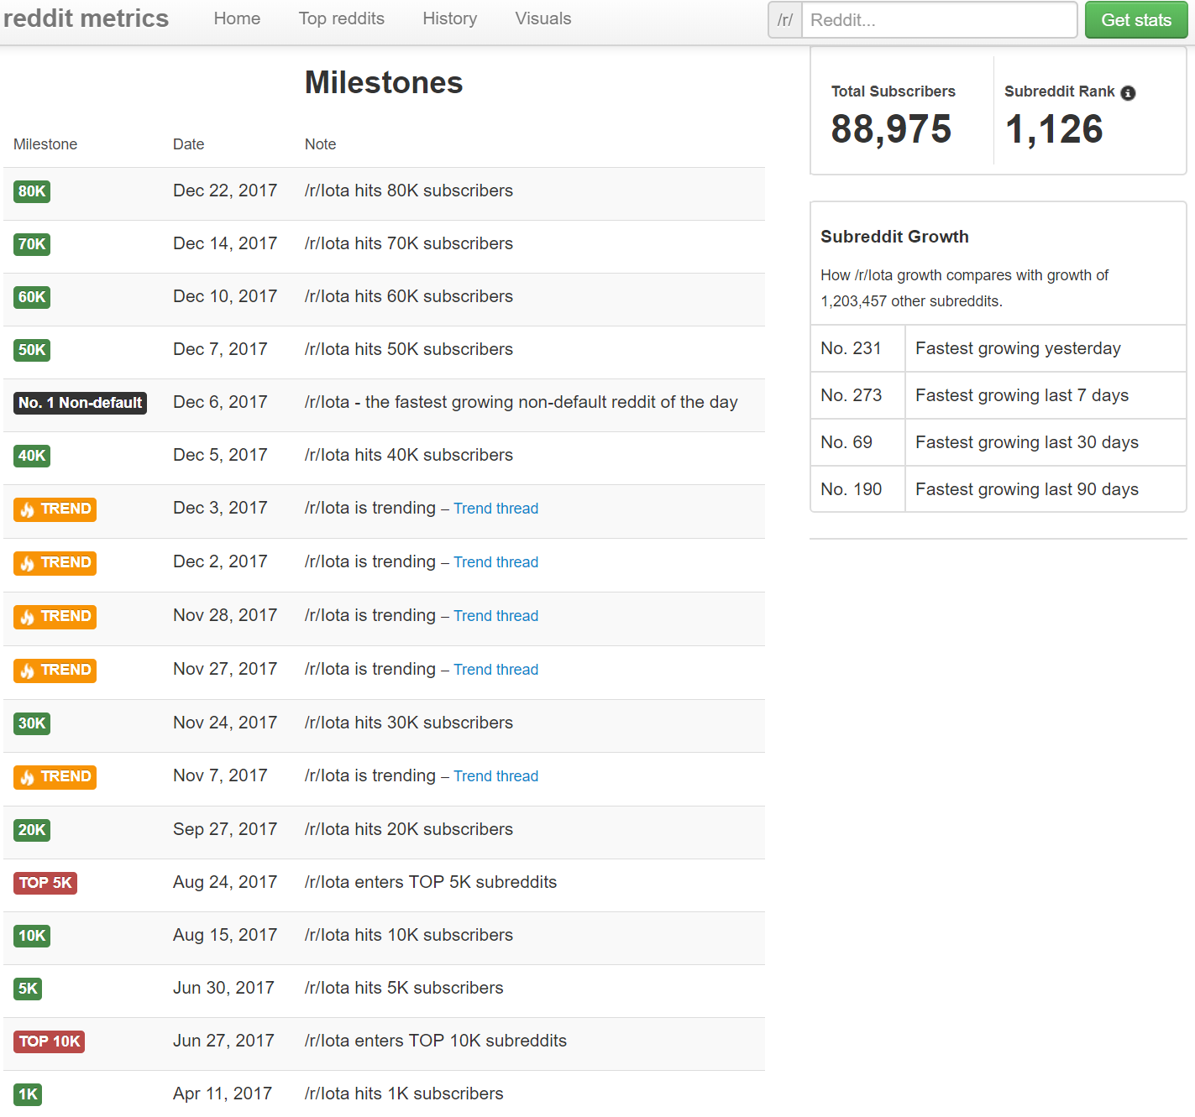Click the 30K milestone badge

[32, 723]
